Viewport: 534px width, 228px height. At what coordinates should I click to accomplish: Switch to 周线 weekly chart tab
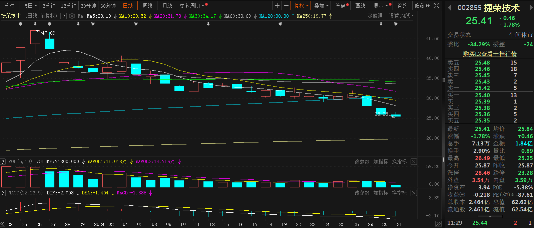pos(147,6)
